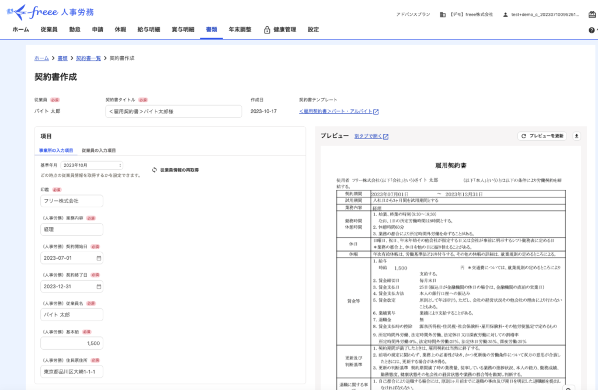
Task: Open calendar picker for 契約終了日
Action: point(99,286)
